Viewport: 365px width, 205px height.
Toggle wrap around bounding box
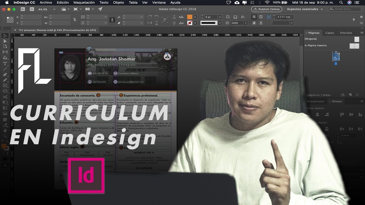(261, 17)
